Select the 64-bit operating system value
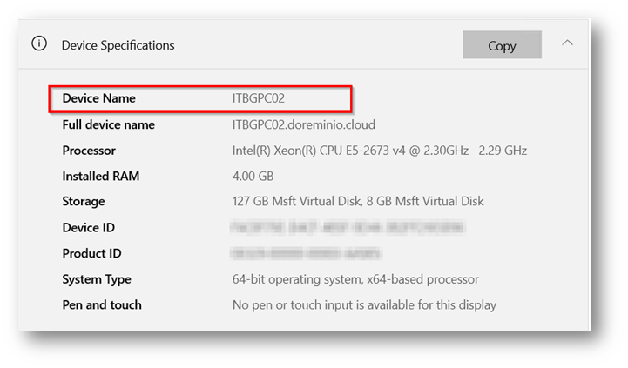 pyautogui.click(x=355, y=279)
